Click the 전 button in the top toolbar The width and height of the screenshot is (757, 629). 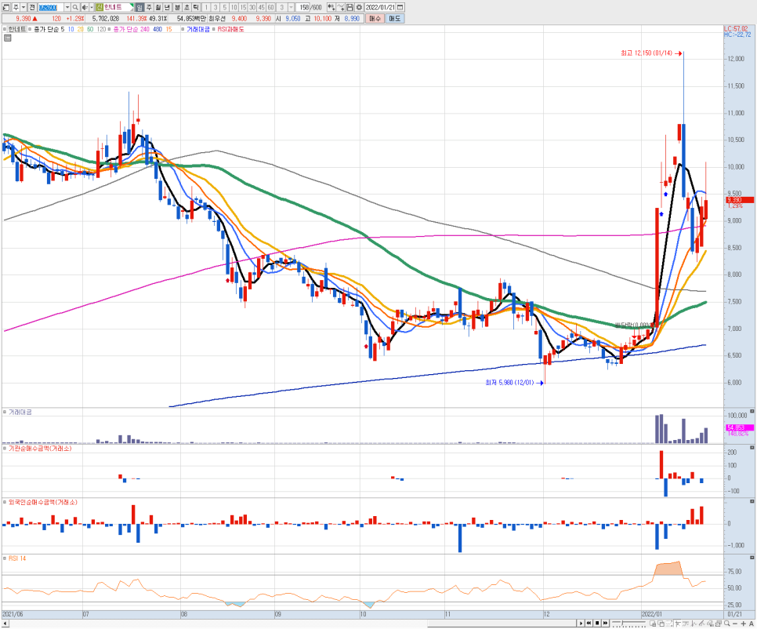pos(32,7)
